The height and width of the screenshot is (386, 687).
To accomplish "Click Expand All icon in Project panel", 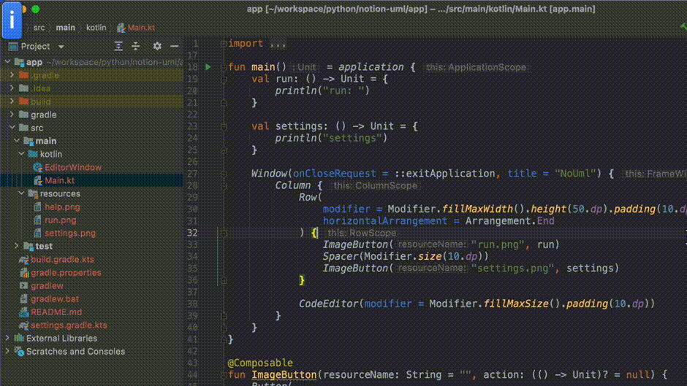I will coord(118,46).
